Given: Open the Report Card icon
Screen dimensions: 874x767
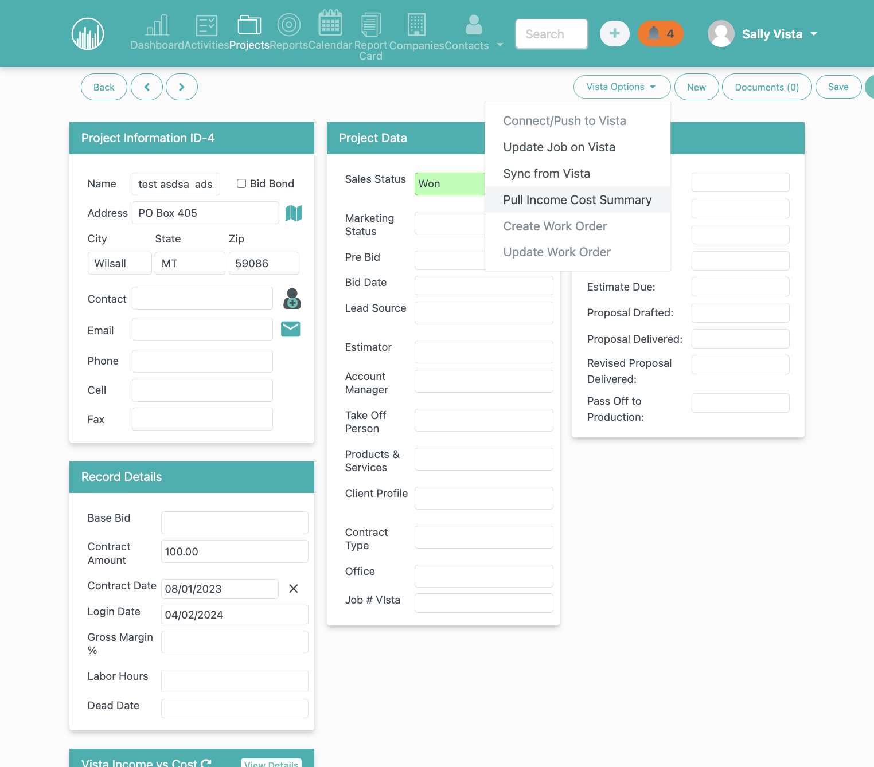Looking at the screenshot, I should 371,25.
